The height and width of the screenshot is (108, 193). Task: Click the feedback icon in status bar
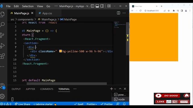click(x=118, y=104)
